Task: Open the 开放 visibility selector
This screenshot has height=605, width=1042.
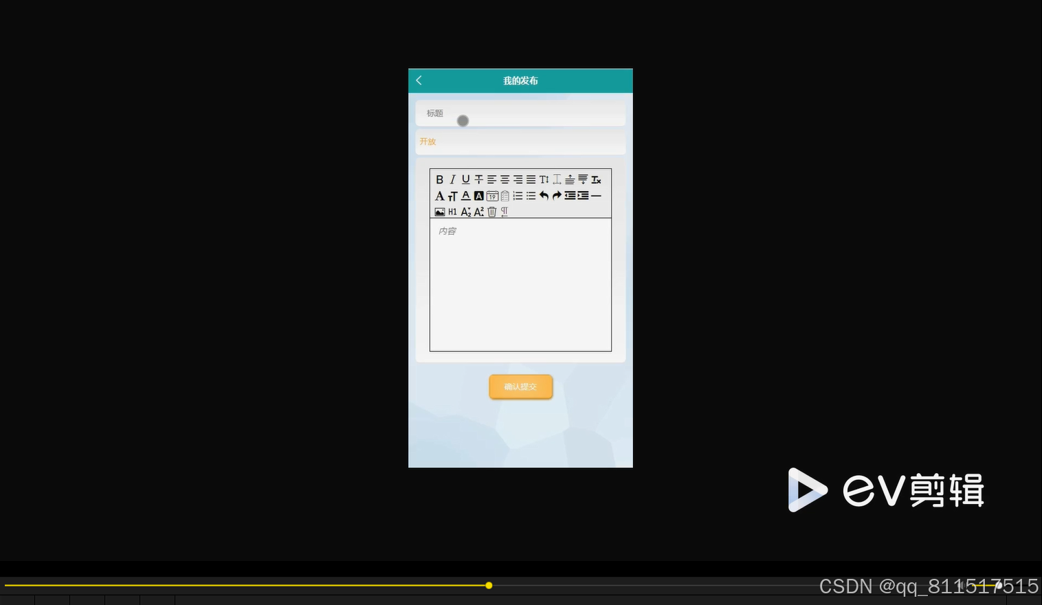Action: [520, 142]
